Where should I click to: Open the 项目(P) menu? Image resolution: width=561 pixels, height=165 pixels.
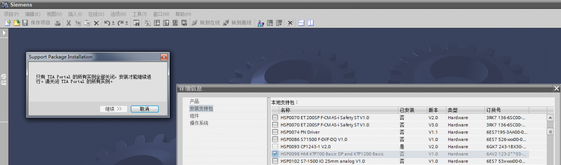(11, 14)
